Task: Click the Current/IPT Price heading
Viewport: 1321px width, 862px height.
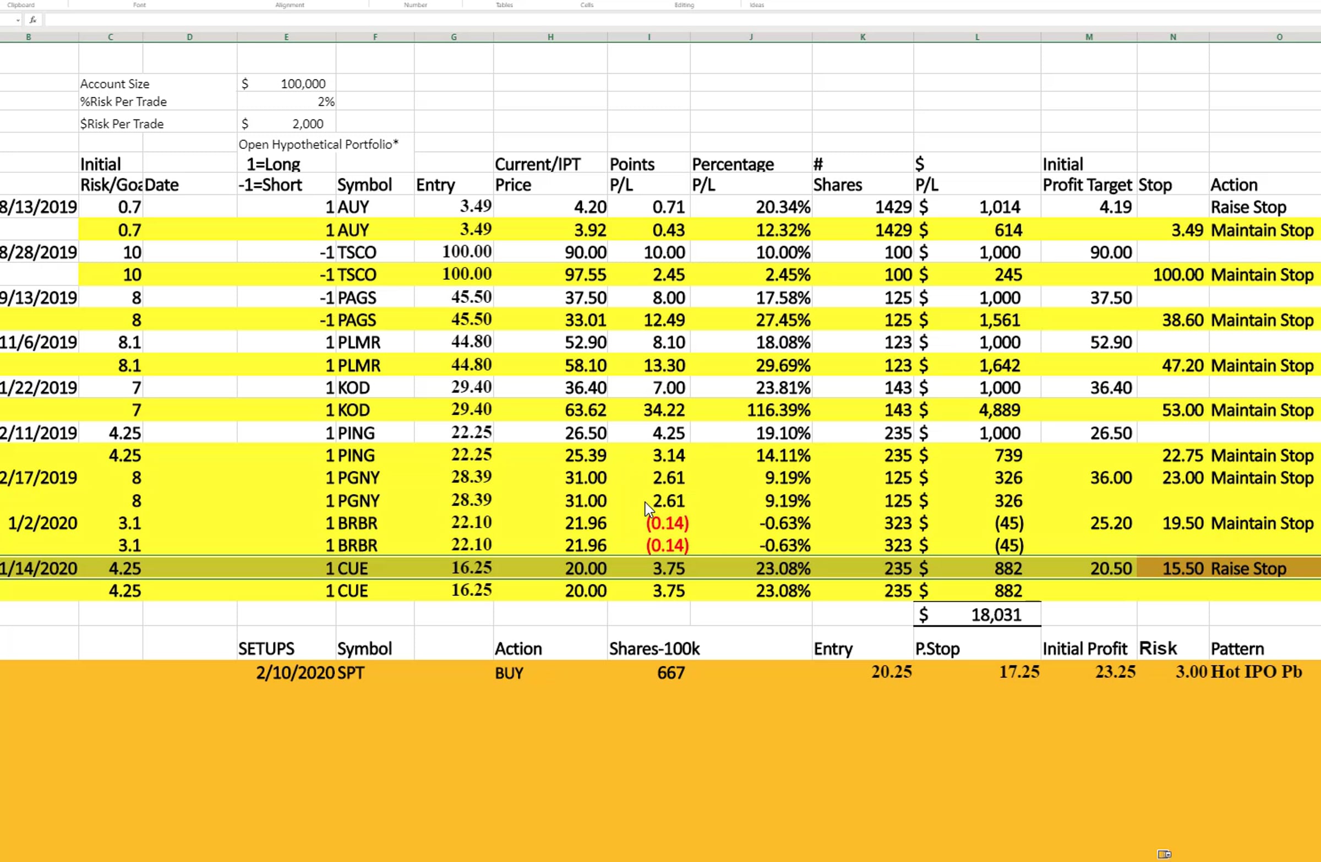Action: tap(537, 175)
